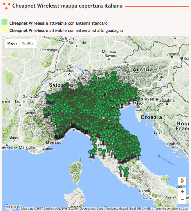Click the Zara city label
The width and height of the screenshot is (191, 211).
click(x=157, y=133)
